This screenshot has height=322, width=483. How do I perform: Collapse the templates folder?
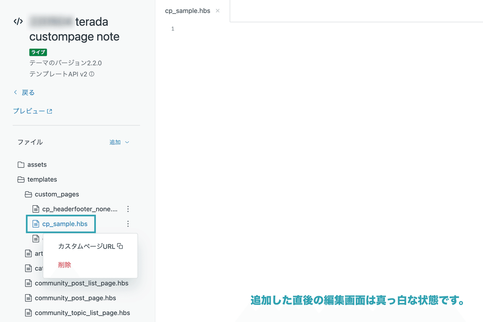37,180
